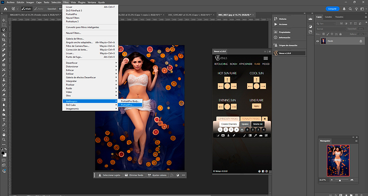Viewport: 368px width, 196px height.
Task: Toggle layer filtering switch in Capas panel
Action: tap(366, 23)
